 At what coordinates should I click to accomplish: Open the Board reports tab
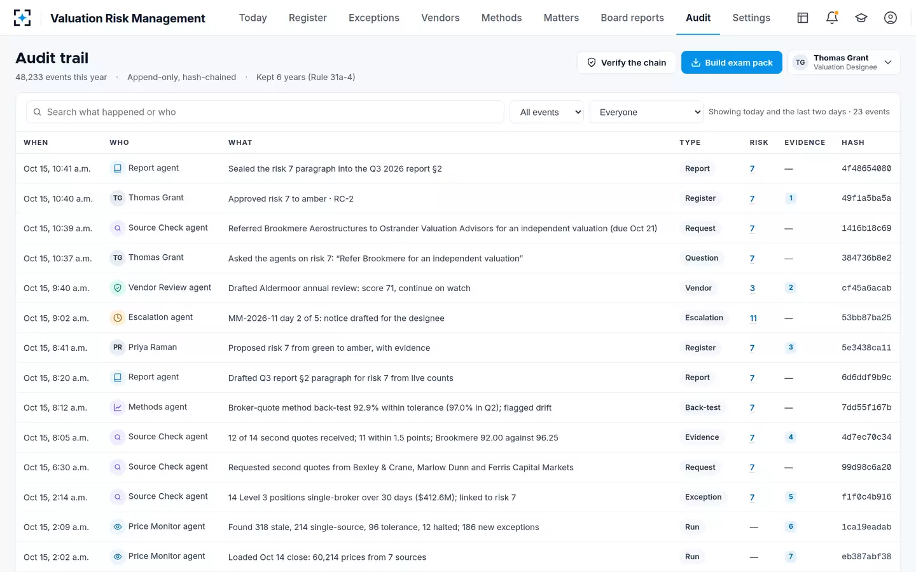[x=632, y=18]
